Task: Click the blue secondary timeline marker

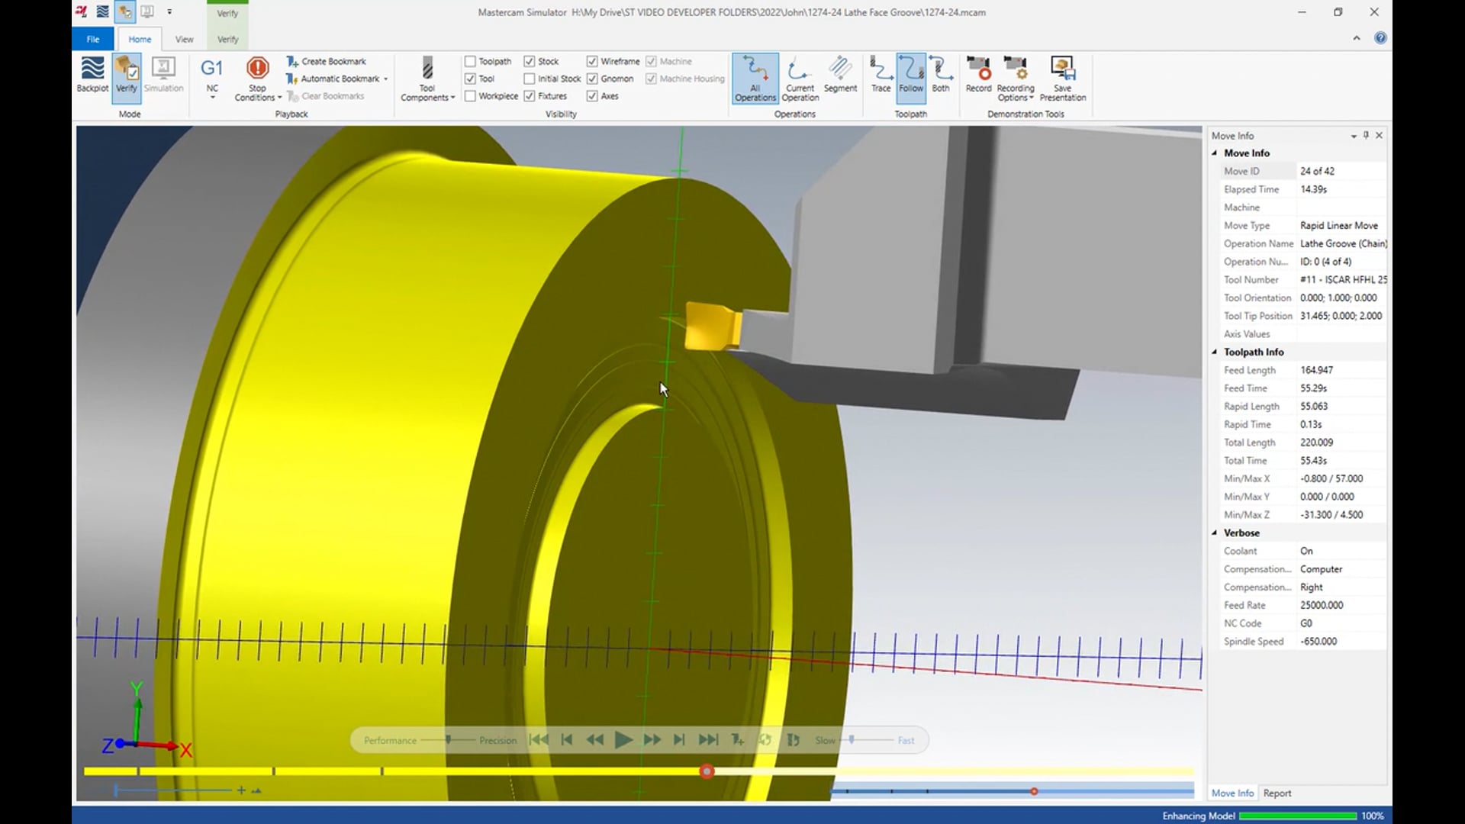Action: tap(1034, 792)
